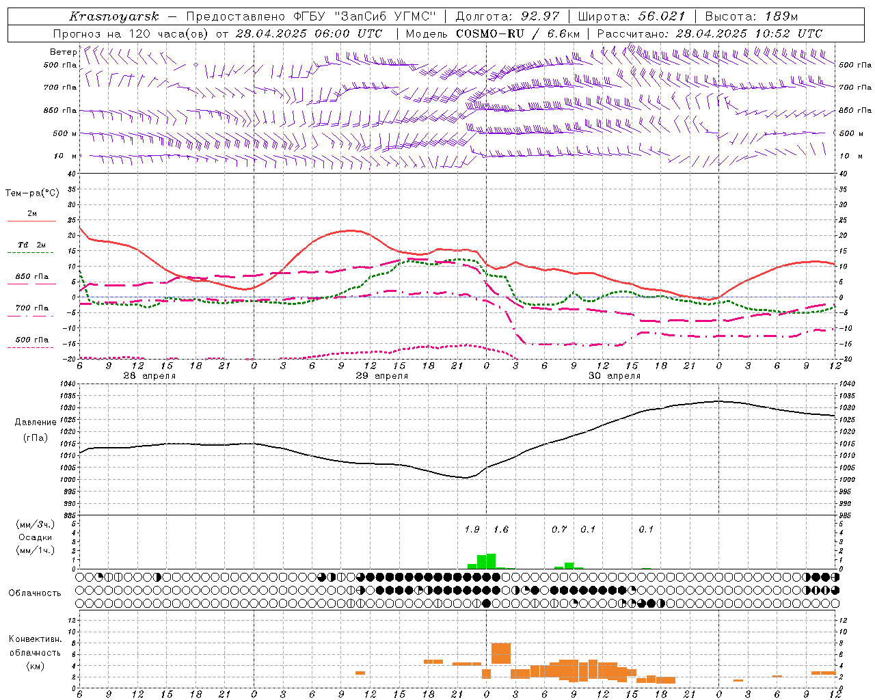Click the Td 2м legend entry

click(x=31, y=245)
